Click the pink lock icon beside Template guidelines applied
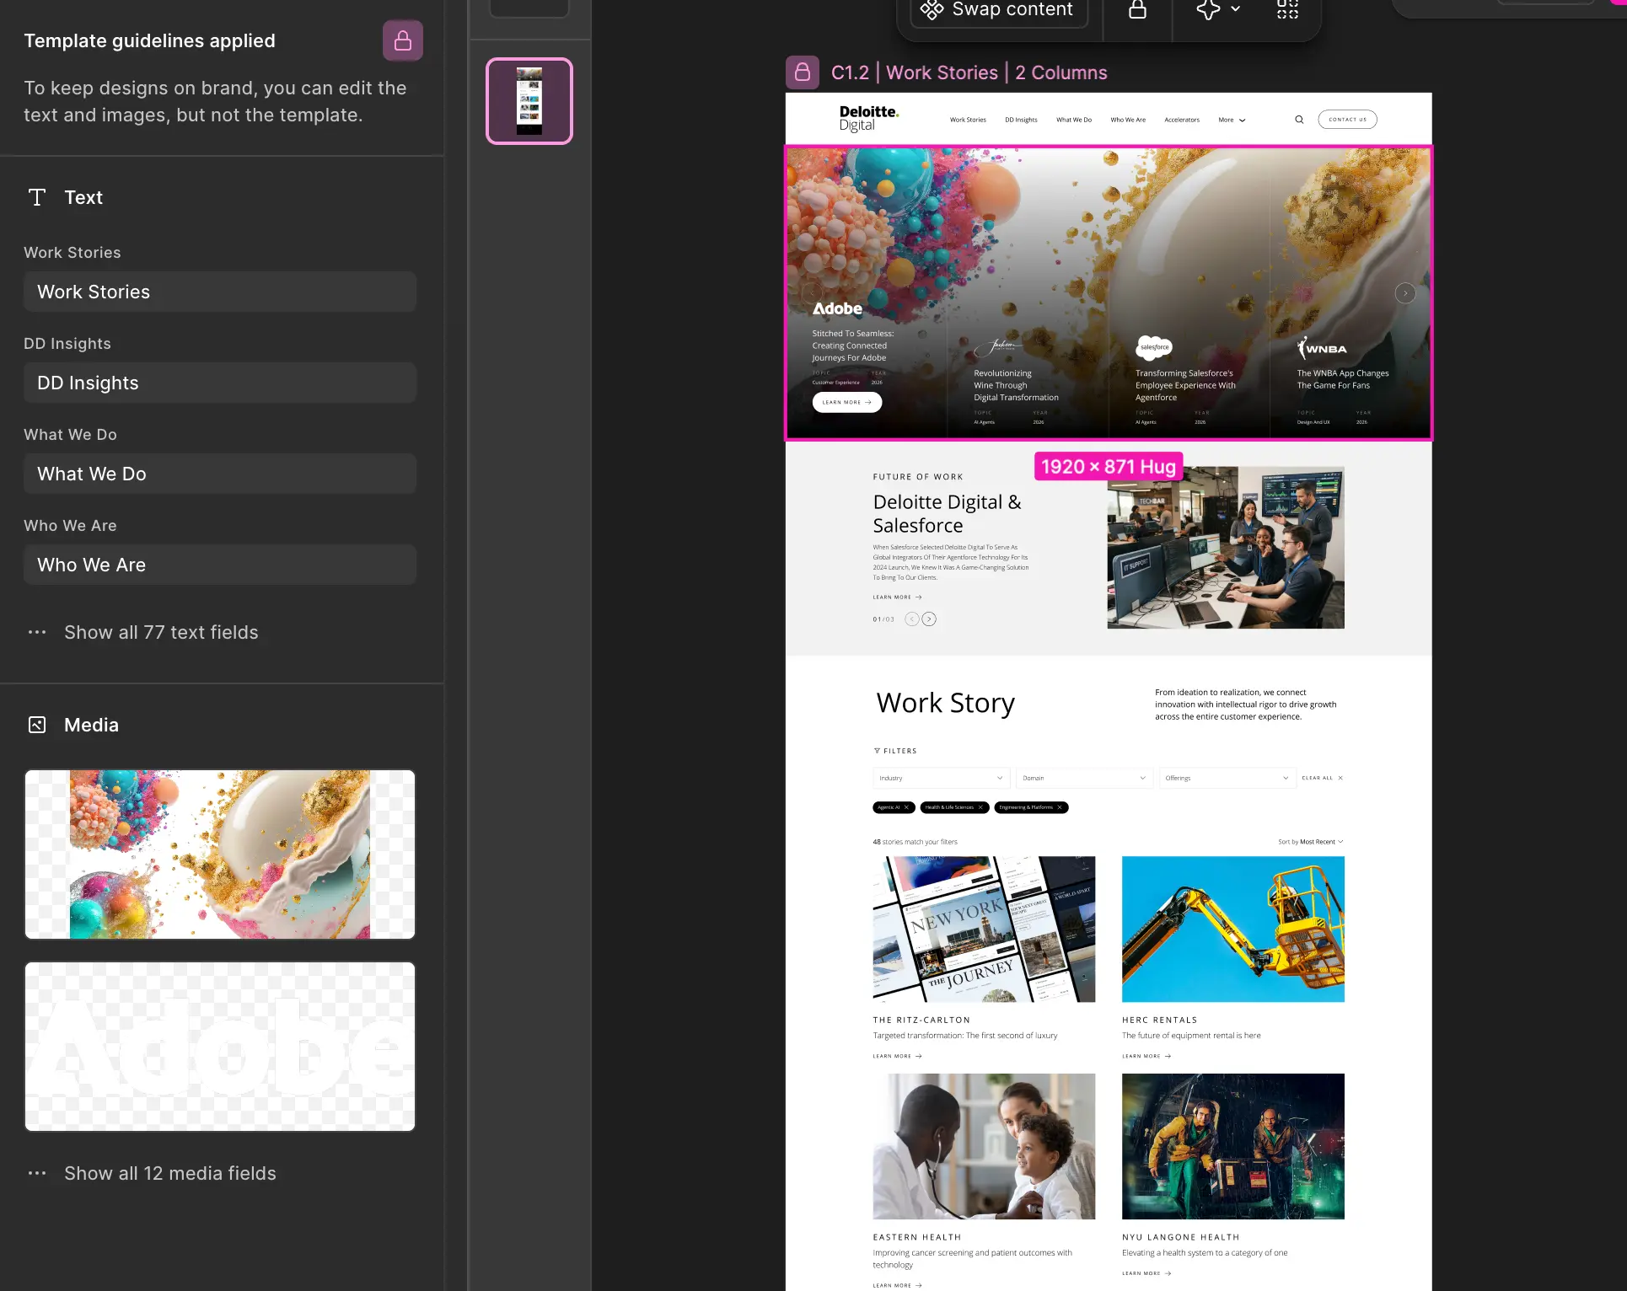Screen dimensions: 1627x1291 tap(403, 40)
